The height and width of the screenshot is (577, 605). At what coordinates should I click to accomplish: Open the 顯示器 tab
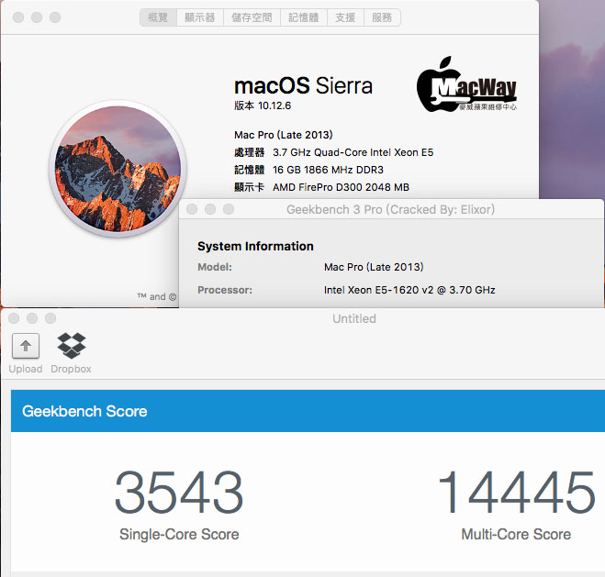200,17
